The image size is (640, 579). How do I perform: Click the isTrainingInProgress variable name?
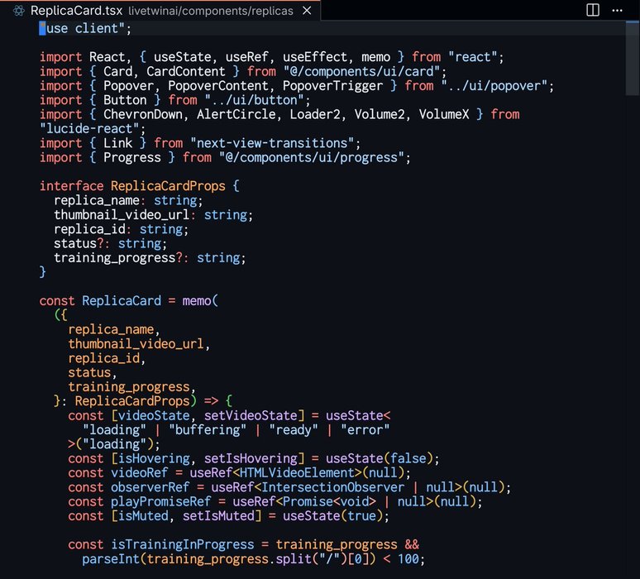pos(183,544)
